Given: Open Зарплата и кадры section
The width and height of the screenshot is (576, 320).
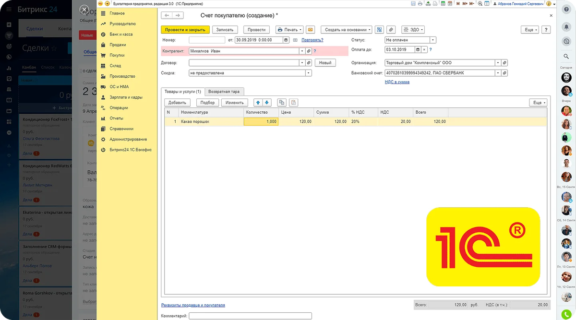Looking at the screenshot, I should pos(126,97).
